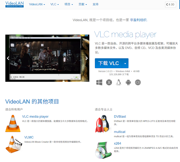This screenshot has width=180, height=162.
Task: Show next carousel screenshot
Action: tap(87, 58)
